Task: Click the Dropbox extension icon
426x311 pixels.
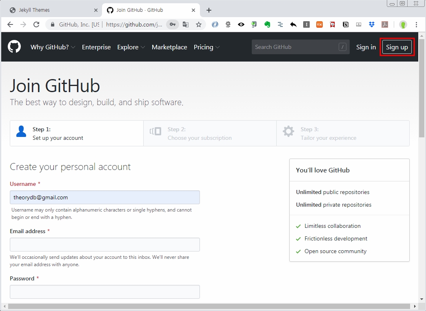Action: click(x=371, y=24)
